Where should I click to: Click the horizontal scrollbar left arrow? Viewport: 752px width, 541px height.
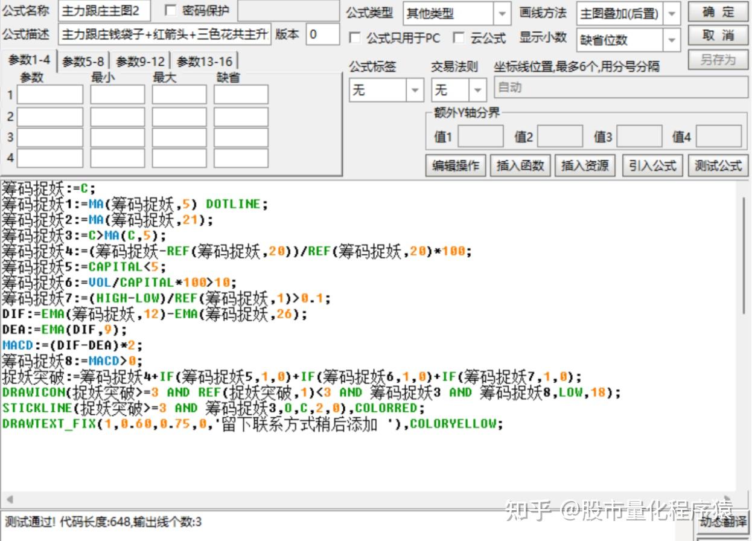pyautogui.click(x=8, y=501)
